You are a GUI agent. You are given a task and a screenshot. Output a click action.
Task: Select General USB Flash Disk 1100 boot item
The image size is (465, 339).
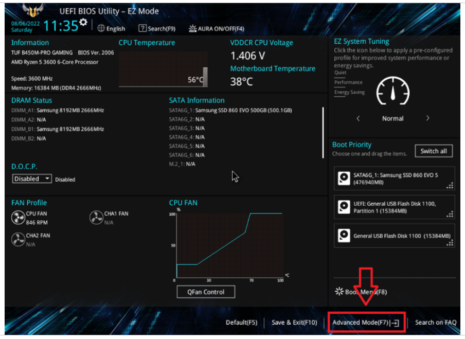(x=394, y=236)
